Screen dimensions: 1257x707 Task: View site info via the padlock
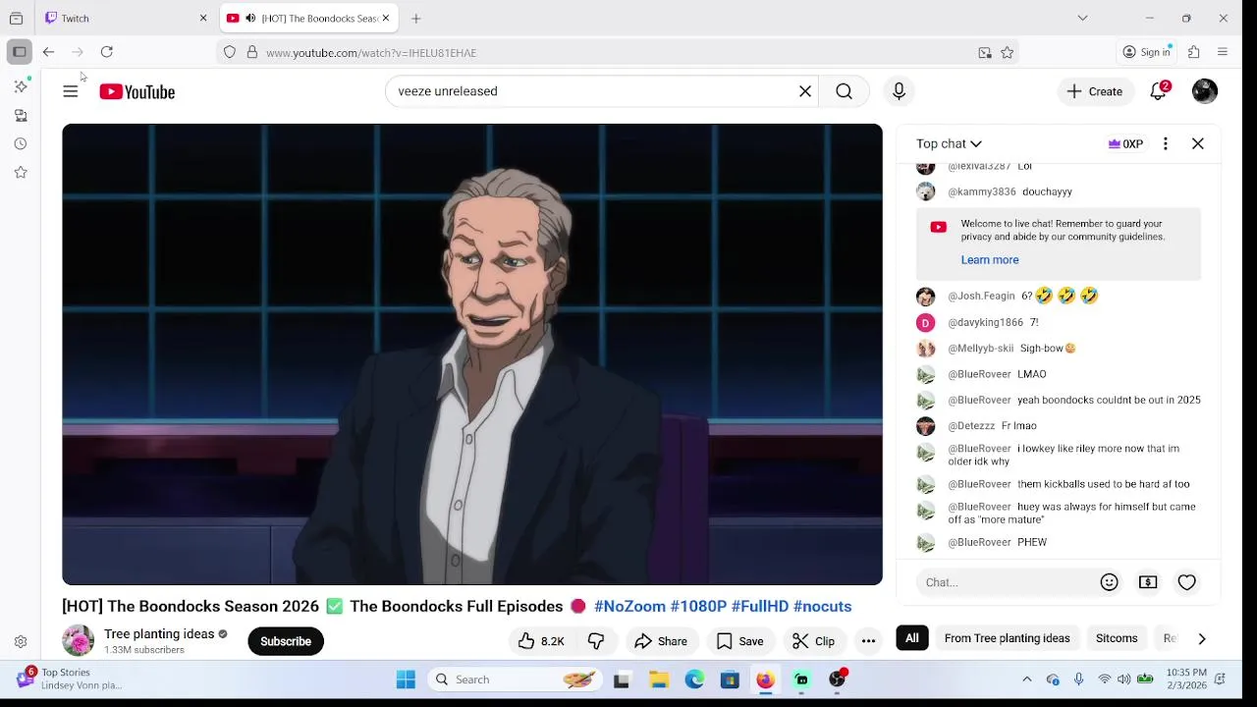(x=252, y=52)
